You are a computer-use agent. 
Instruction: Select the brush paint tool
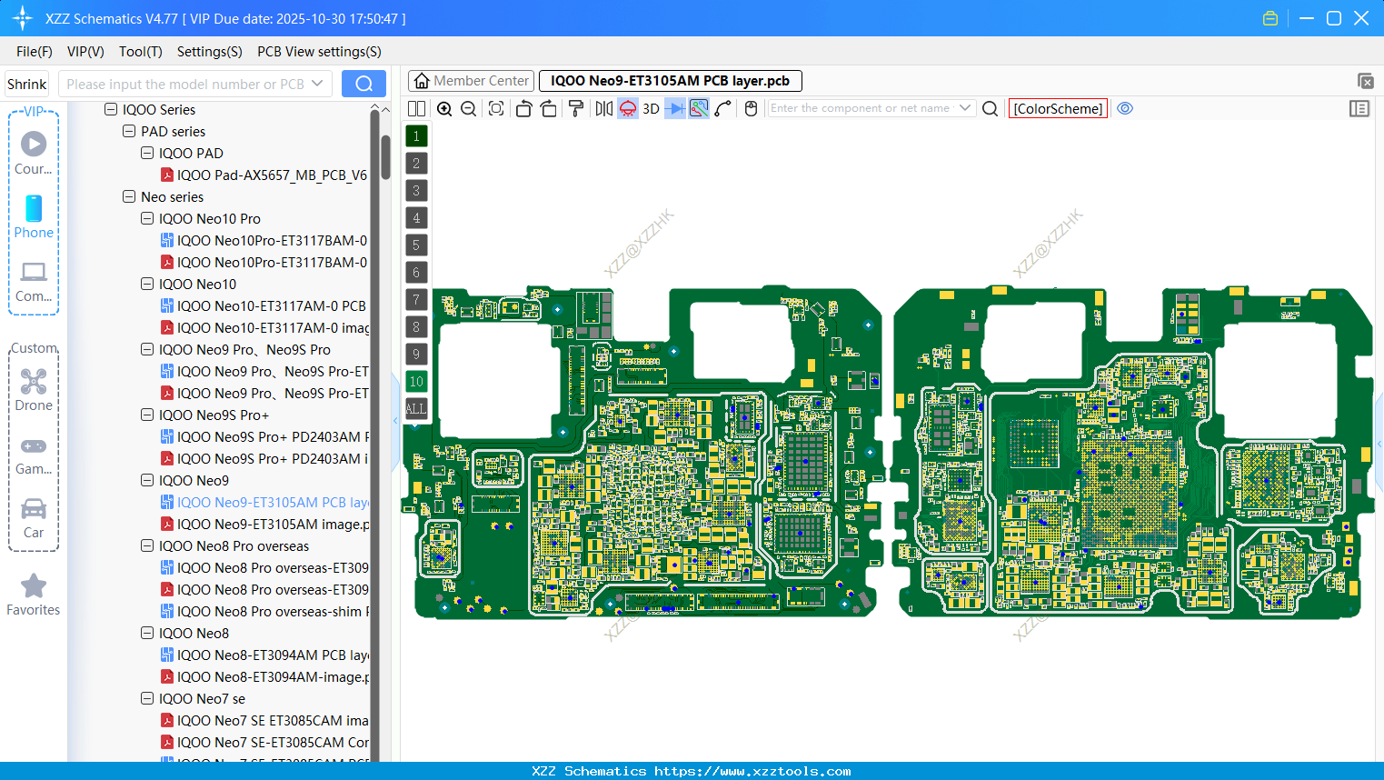(576, 108)
